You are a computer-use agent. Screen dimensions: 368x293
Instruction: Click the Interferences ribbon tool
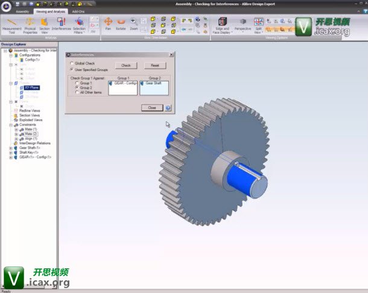62,24
